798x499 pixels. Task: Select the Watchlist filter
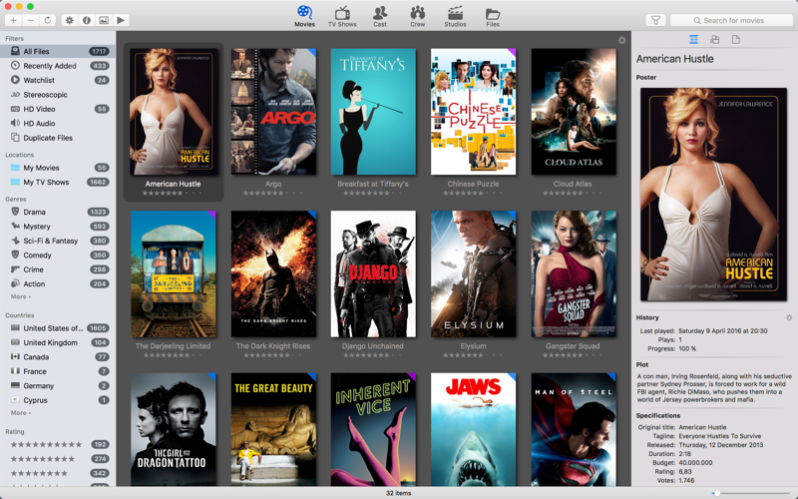coord(39,80)
